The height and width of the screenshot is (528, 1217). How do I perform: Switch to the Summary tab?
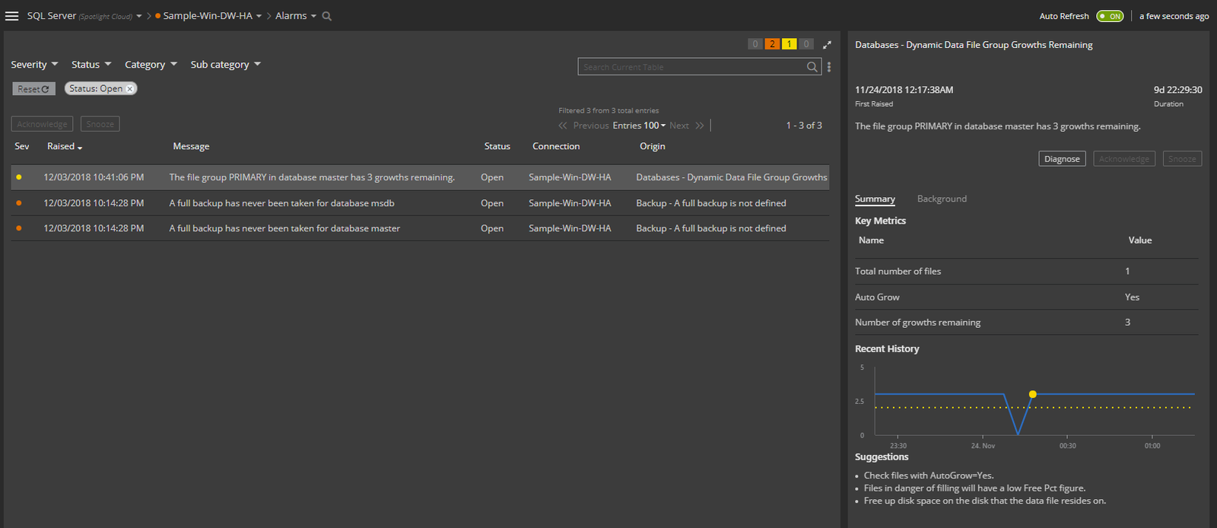(x=875, y=199)
